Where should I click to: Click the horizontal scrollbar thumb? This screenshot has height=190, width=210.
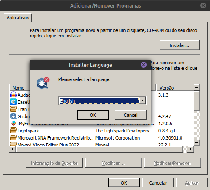100,149
